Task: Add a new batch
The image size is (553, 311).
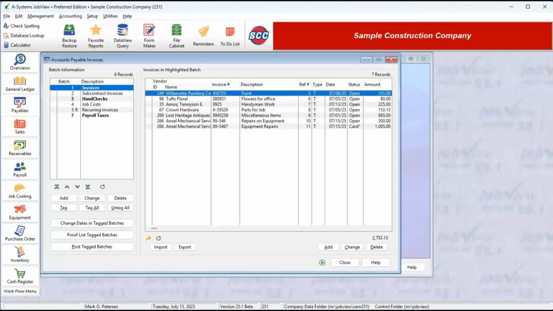Action: coord(64,198)
